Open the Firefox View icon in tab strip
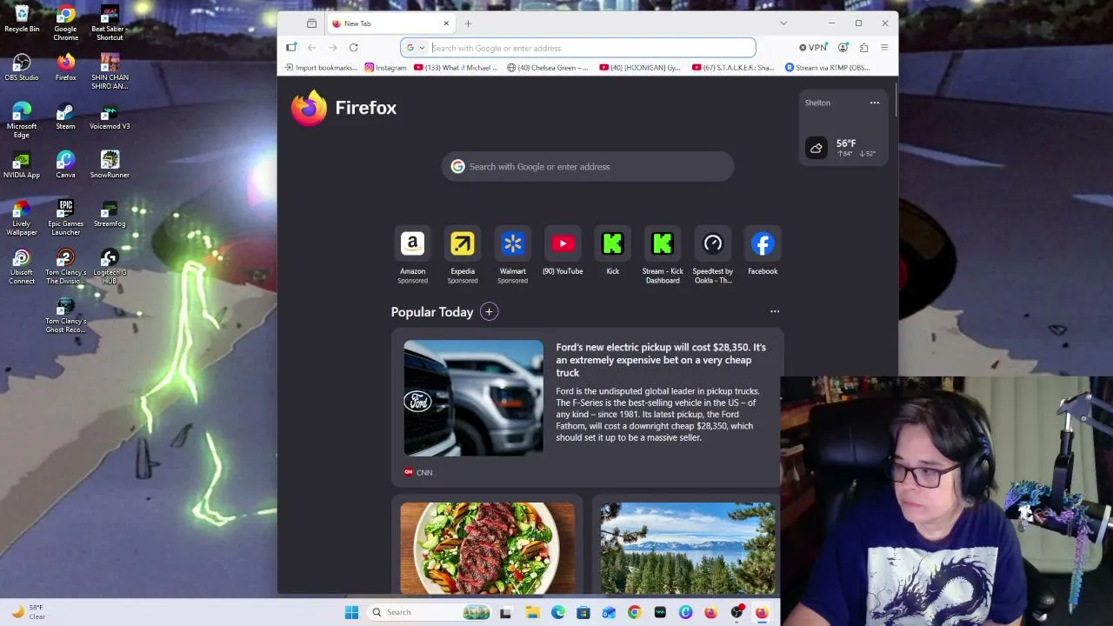This screenshot has height=626, width=1113. tap(311, 23)
